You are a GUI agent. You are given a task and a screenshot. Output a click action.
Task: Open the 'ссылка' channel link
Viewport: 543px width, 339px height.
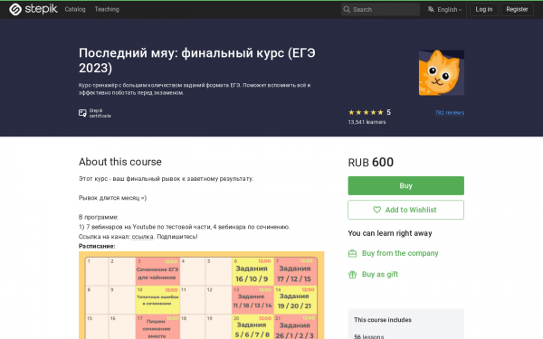click(142, 237)
